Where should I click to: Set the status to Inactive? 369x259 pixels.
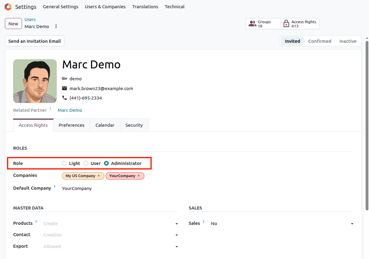click(348, 41)
